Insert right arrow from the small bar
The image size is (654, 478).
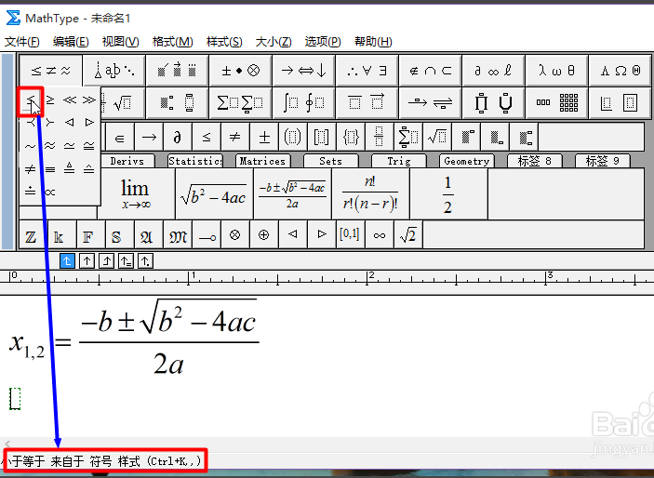click(149, 137)
